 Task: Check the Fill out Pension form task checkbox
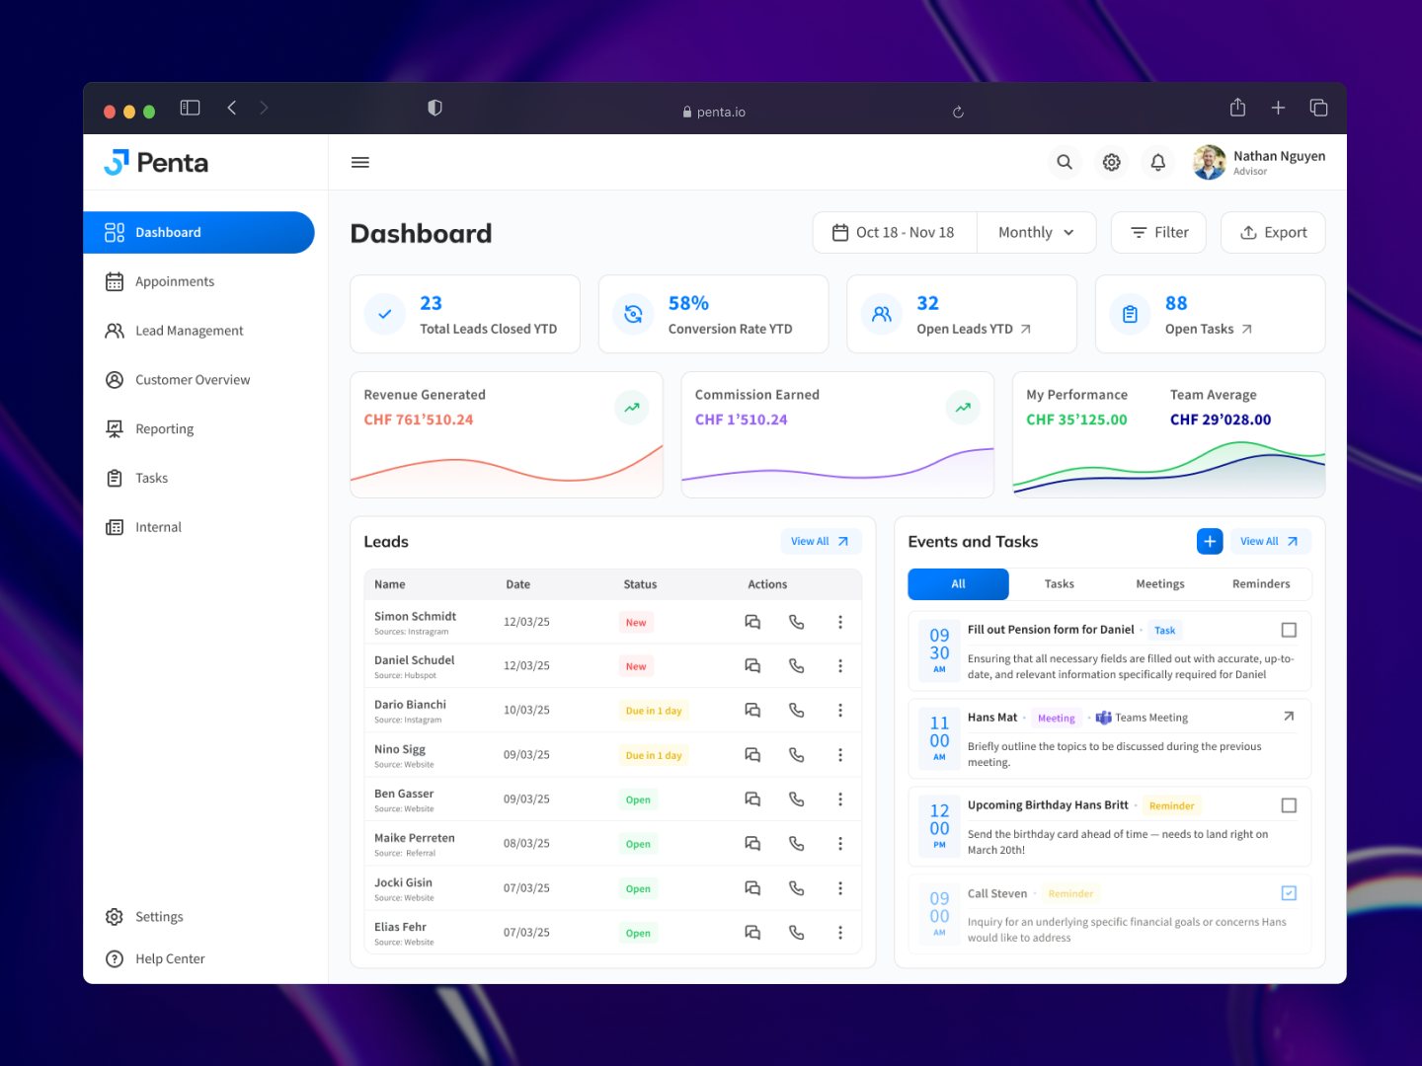pos(1289,629)
